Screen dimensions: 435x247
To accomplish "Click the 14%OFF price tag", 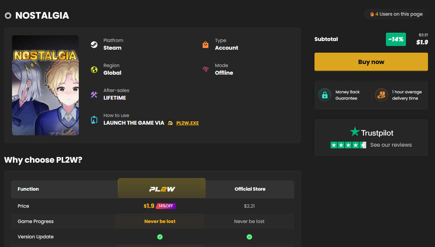I will [x=166, y=206].
